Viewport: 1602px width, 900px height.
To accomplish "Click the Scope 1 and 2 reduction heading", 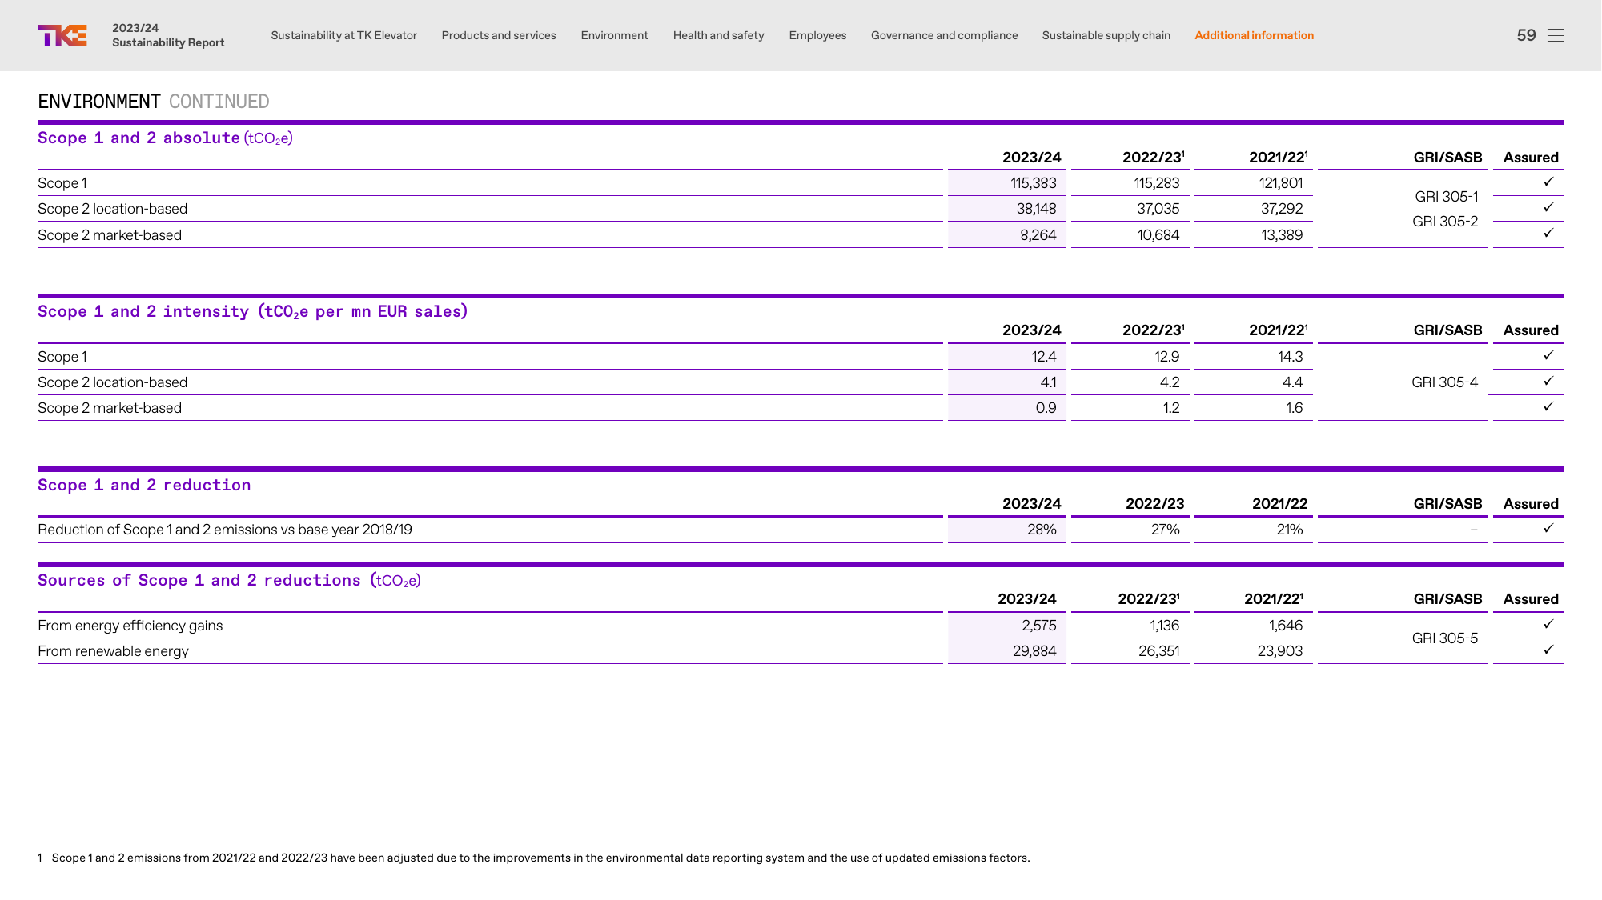I will [144, 486].
